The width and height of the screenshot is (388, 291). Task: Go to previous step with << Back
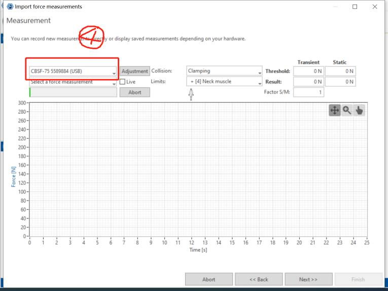[x=259, y=279]
